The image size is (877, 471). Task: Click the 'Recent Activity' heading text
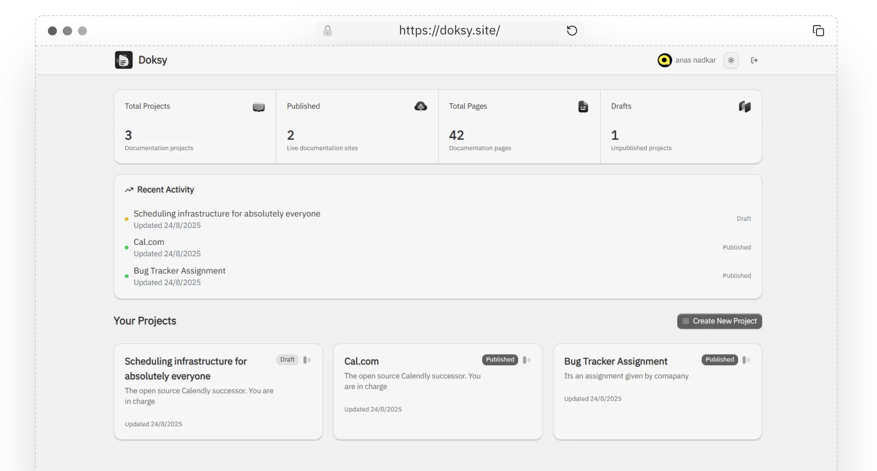click(x=166, y=190)
